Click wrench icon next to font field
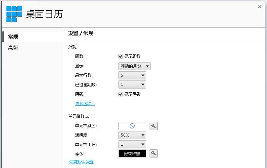The image size is (267, 168). (x=154, y=153)
